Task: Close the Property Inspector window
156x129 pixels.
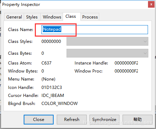Action: point(151,5)
